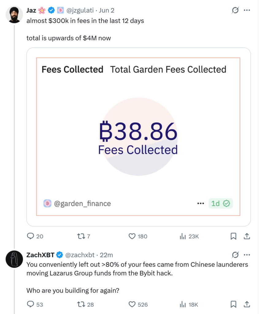
Task: Open the more options menu on Jaz's tweet
Action: 247,10
